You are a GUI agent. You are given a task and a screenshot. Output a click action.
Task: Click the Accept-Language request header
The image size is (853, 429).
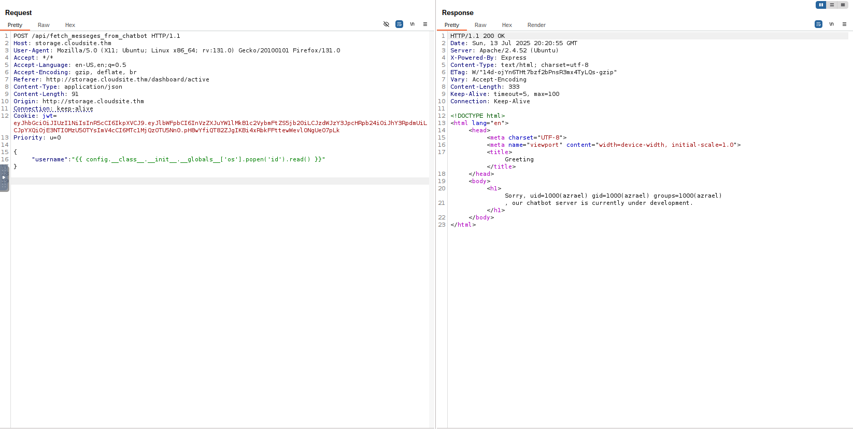[70, 65]
